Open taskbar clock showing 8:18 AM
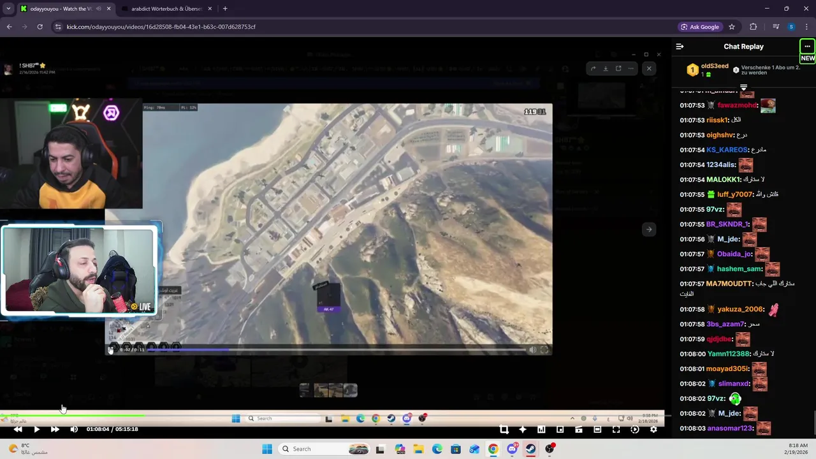The width and height of the screenshot is (816, 459). point(798,449)
